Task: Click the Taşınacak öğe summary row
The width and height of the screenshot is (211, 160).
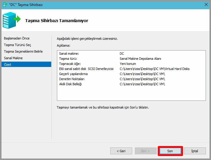Action: tap(70, 64)
